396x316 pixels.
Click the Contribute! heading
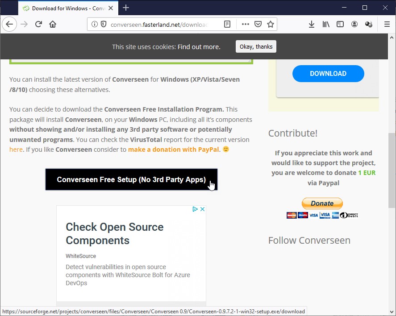293,133
